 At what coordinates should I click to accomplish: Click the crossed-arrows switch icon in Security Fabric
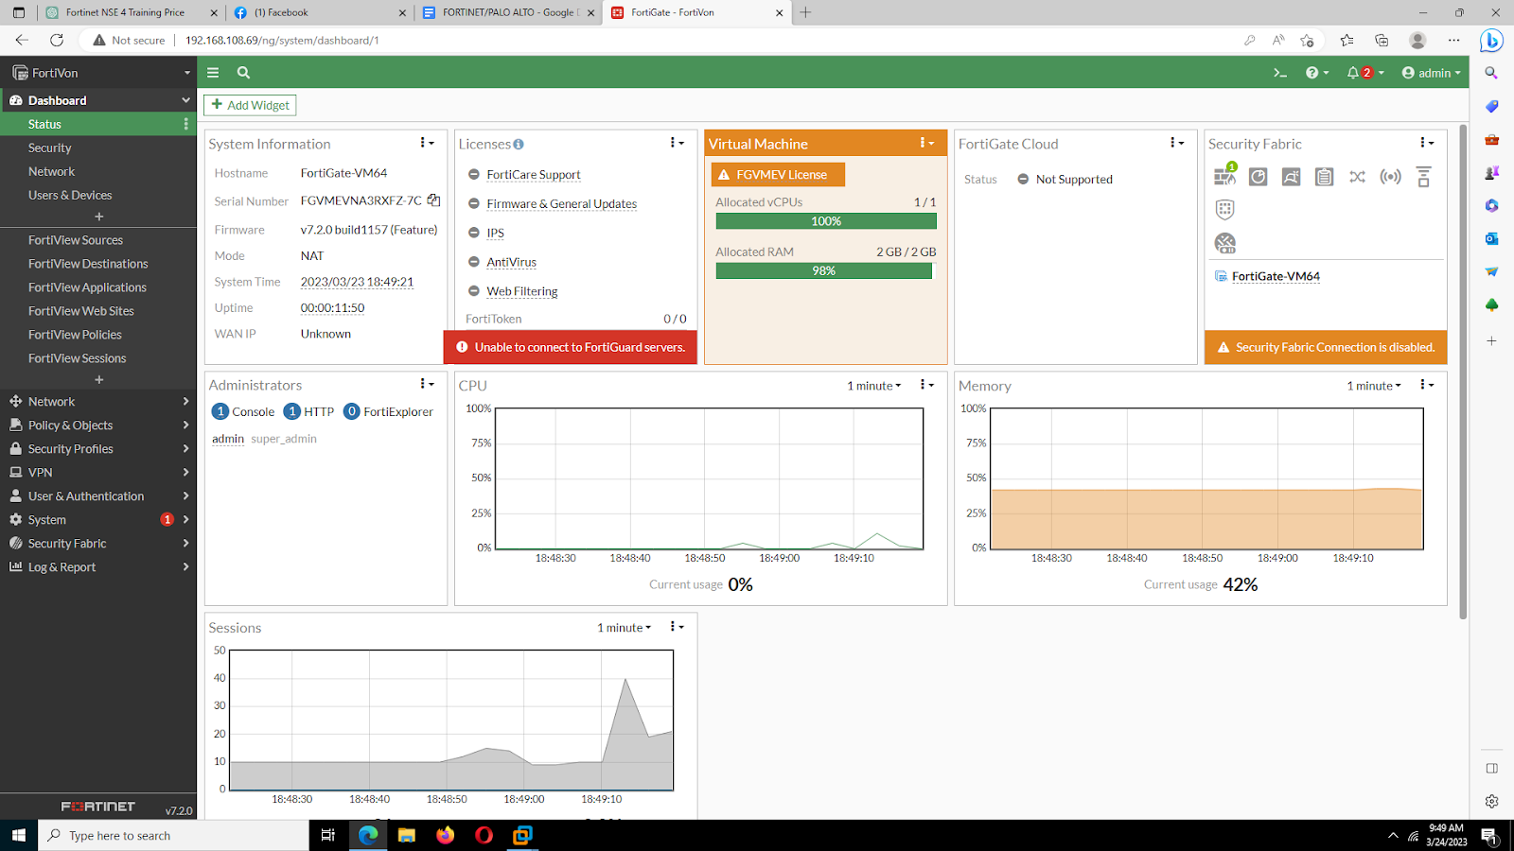click(x=1357, y=177)
